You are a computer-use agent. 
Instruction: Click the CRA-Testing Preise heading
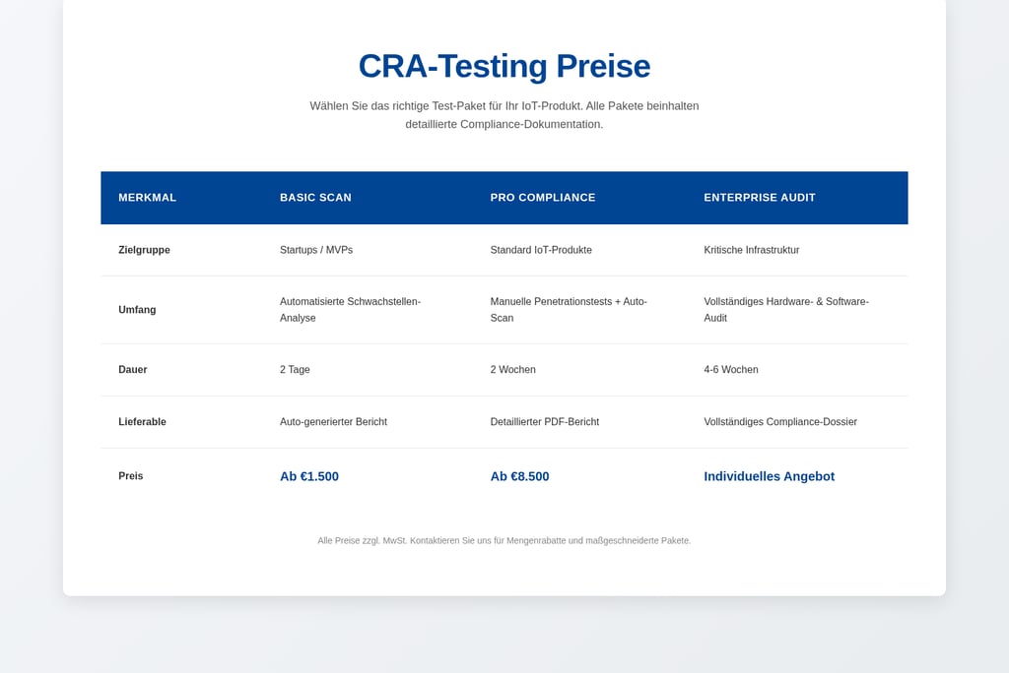(x=504, y=66)
